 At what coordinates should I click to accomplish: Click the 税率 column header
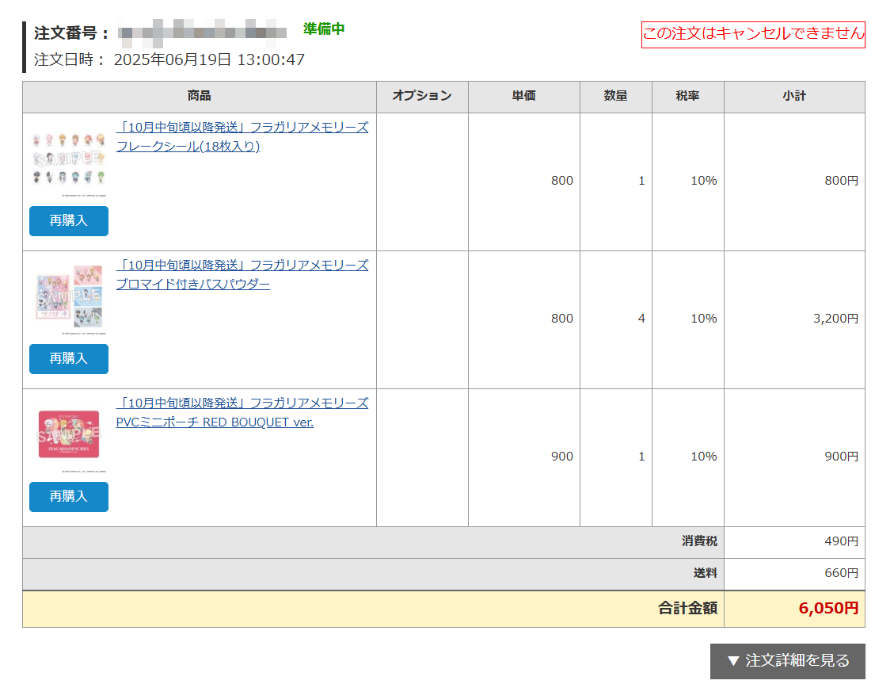(687, 97)
